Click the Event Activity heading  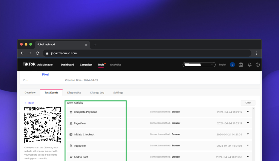(x=75, y=103)
